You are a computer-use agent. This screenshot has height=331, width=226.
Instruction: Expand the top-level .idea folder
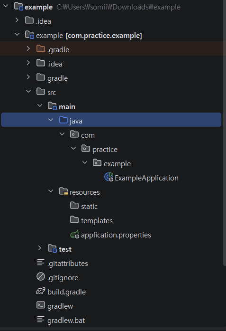click(x=17, y=20)
